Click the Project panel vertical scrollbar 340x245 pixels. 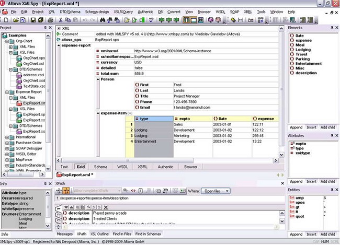tap(48, 102)
